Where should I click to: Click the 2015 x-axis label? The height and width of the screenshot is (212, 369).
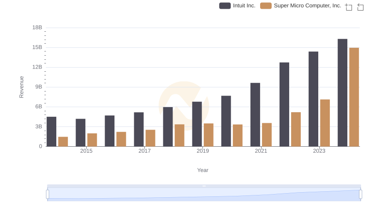coord(86,151)
